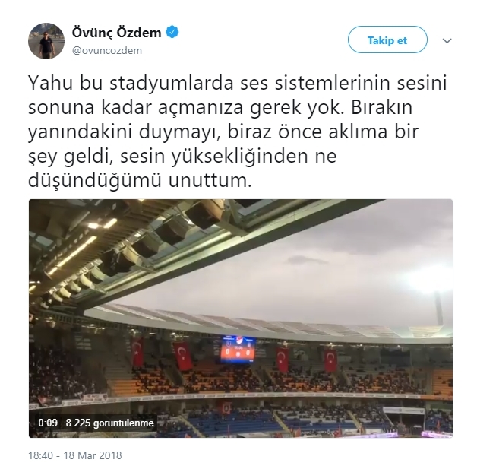Click the blue seats area in video
The image size is (477, 469).
[x=231, y=422]
